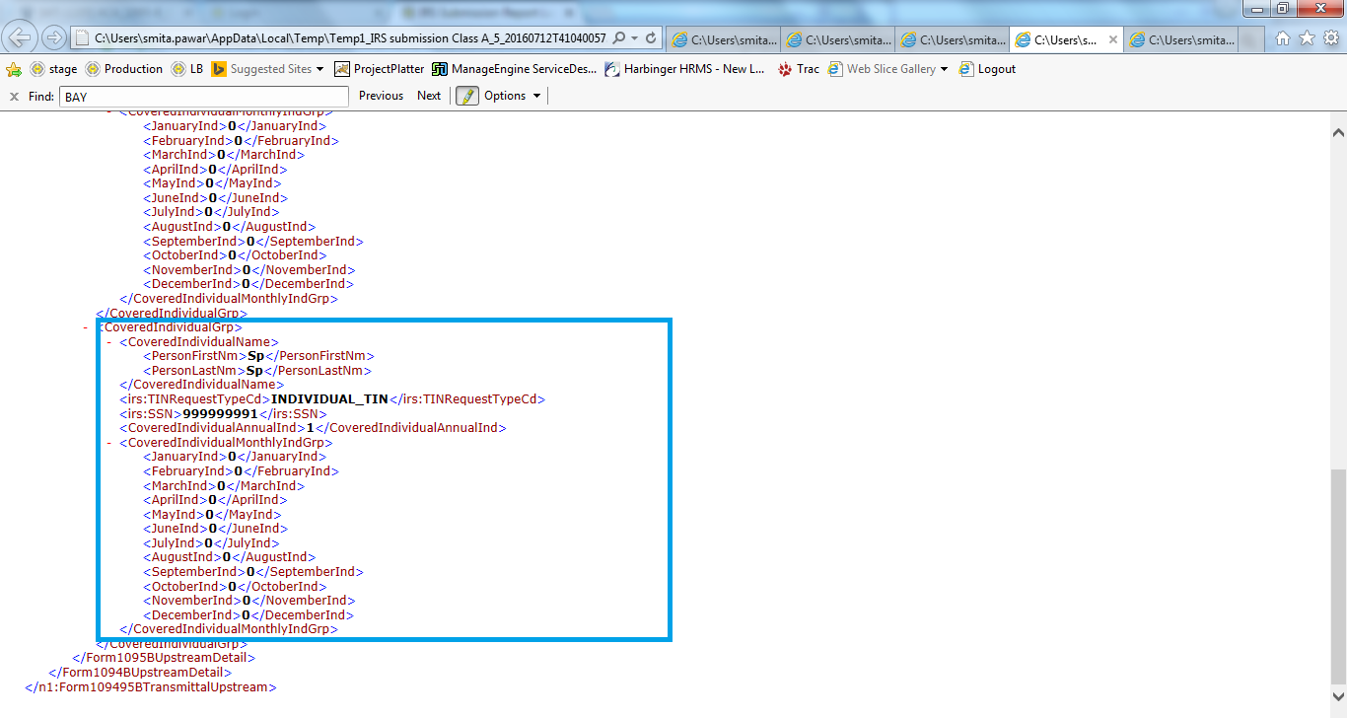1347x718 pixels.
Task: Click the closing Form1094BUpstreamDetail tag
Action: pyautogui.click(x=140, y=672)
